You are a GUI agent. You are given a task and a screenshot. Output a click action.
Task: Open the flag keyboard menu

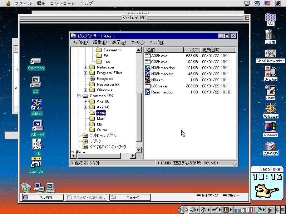(x=267, y=3)
